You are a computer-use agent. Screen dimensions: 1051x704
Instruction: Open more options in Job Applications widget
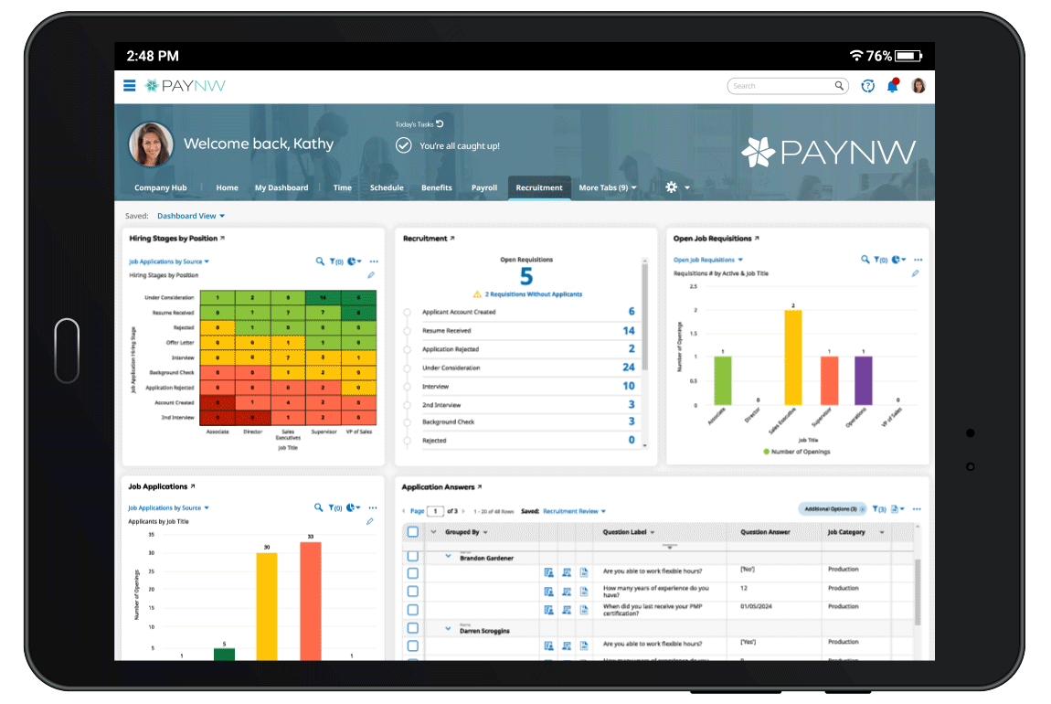point(373,507)
